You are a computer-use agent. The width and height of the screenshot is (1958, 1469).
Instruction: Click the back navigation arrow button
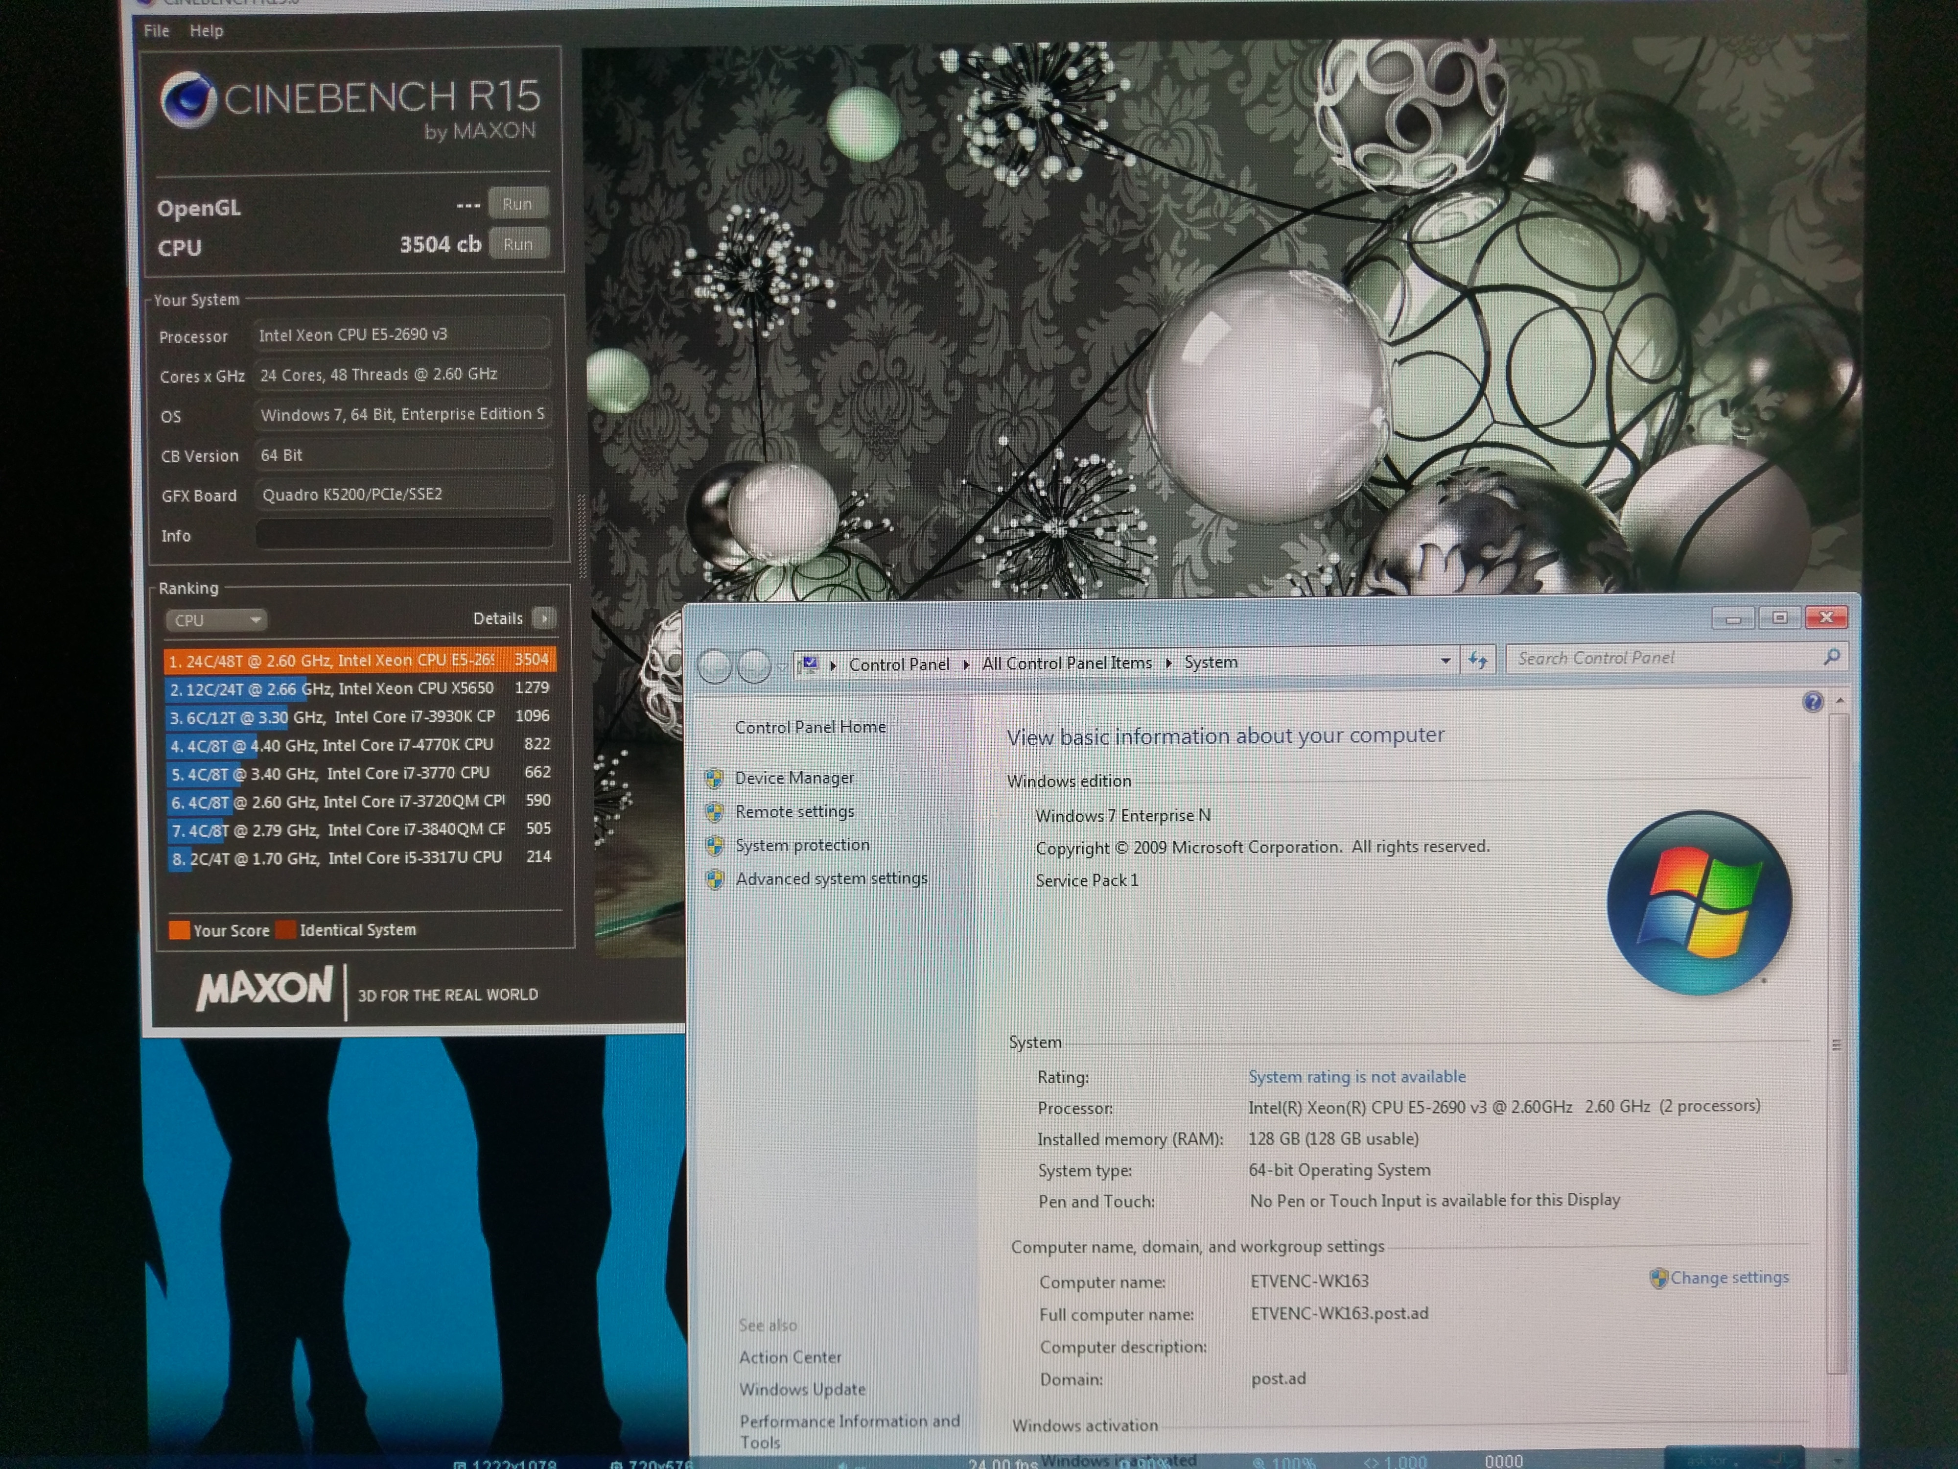coord(715,666)
